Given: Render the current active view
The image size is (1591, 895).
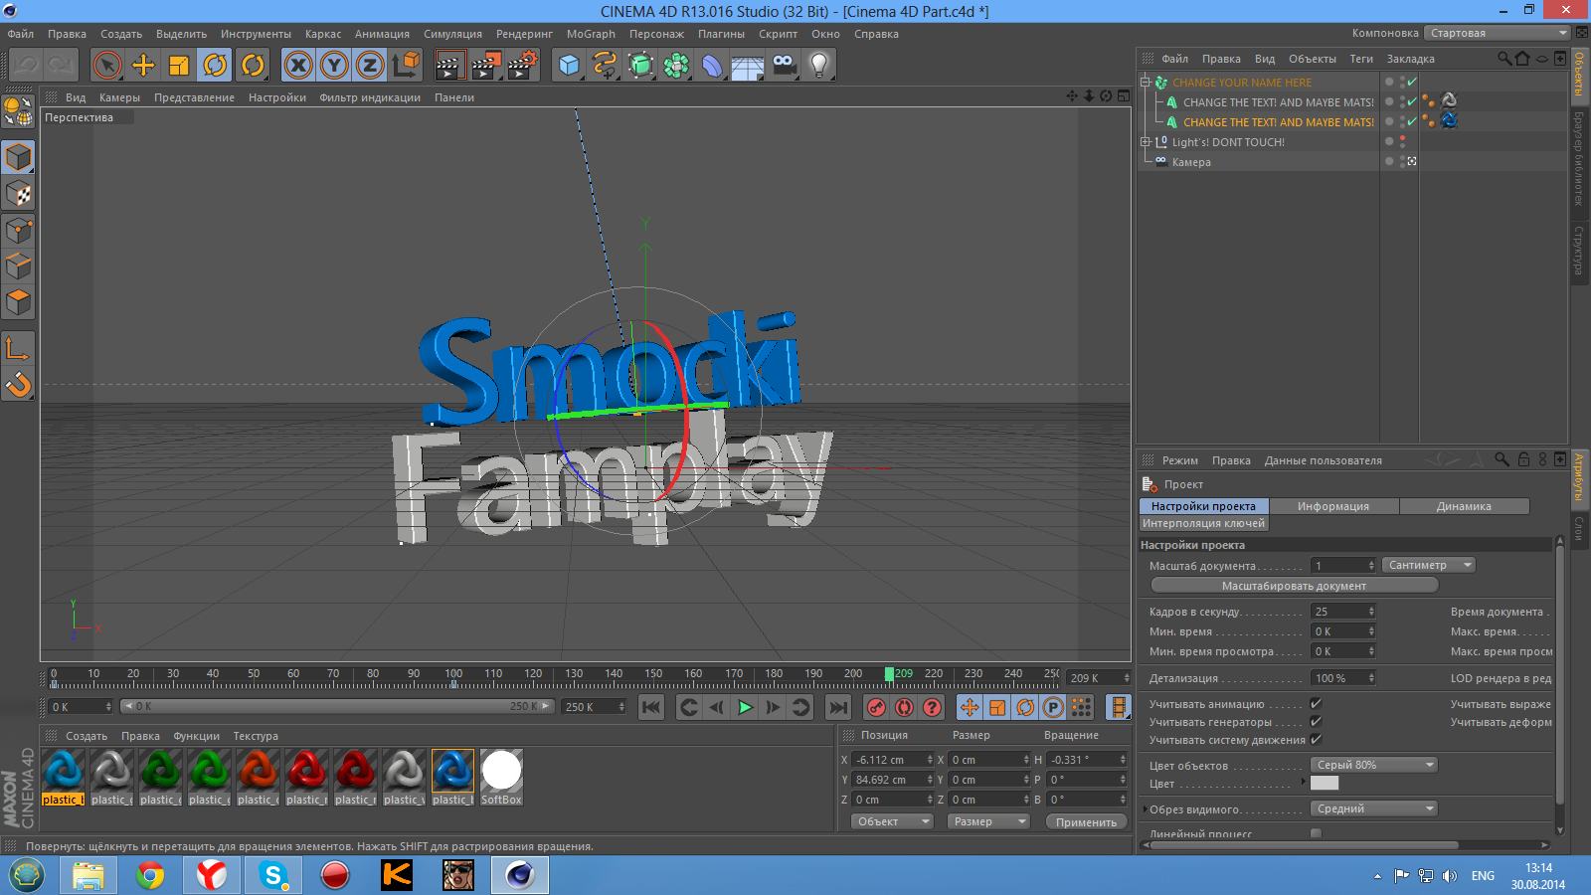Looking at the screenshot, I should point(450,66).
